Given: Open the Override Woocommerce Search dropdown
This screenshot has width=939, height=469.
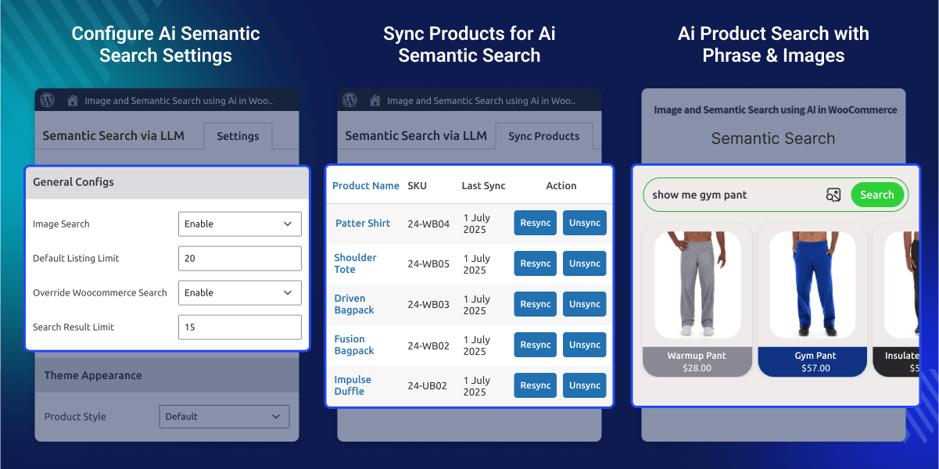Looking at the screenshot, I should click(239, 292).
